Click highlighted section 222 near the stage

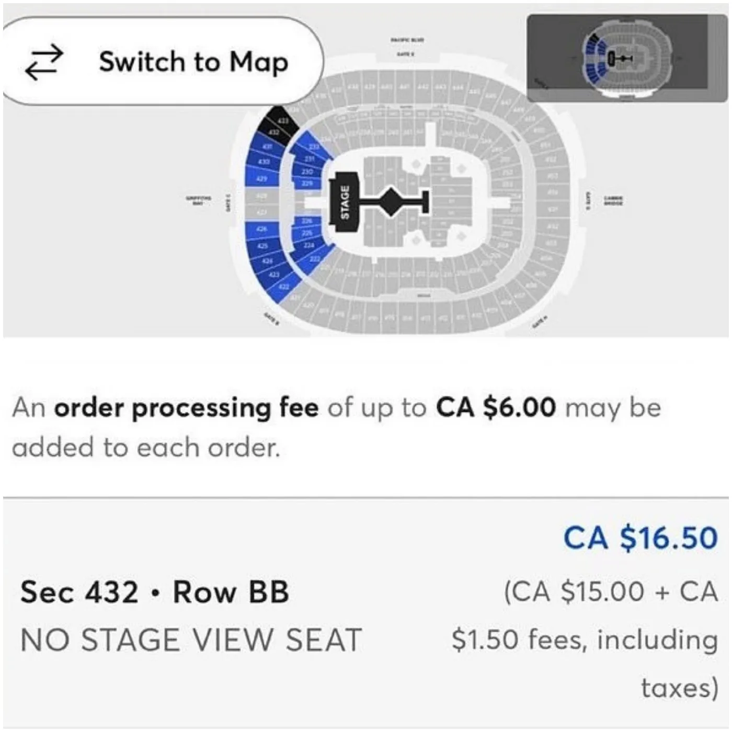coord(315,258)
